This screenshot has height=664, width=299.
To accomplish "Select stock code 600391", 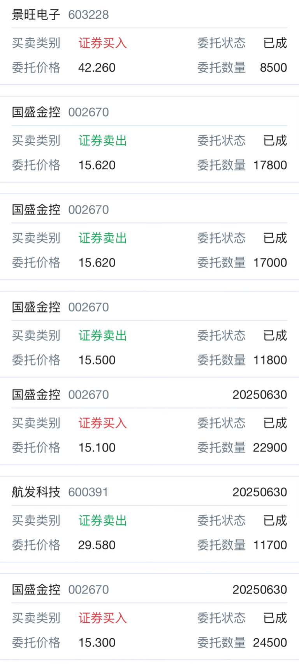I will click(x=88, y=492).
